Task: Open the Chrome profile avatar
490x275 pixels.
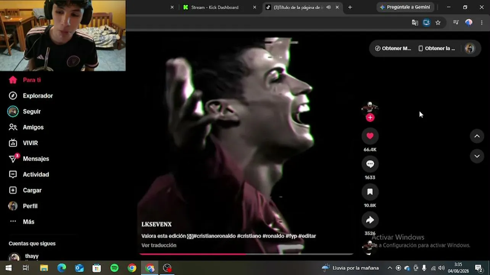Action: tap(469, 23)
